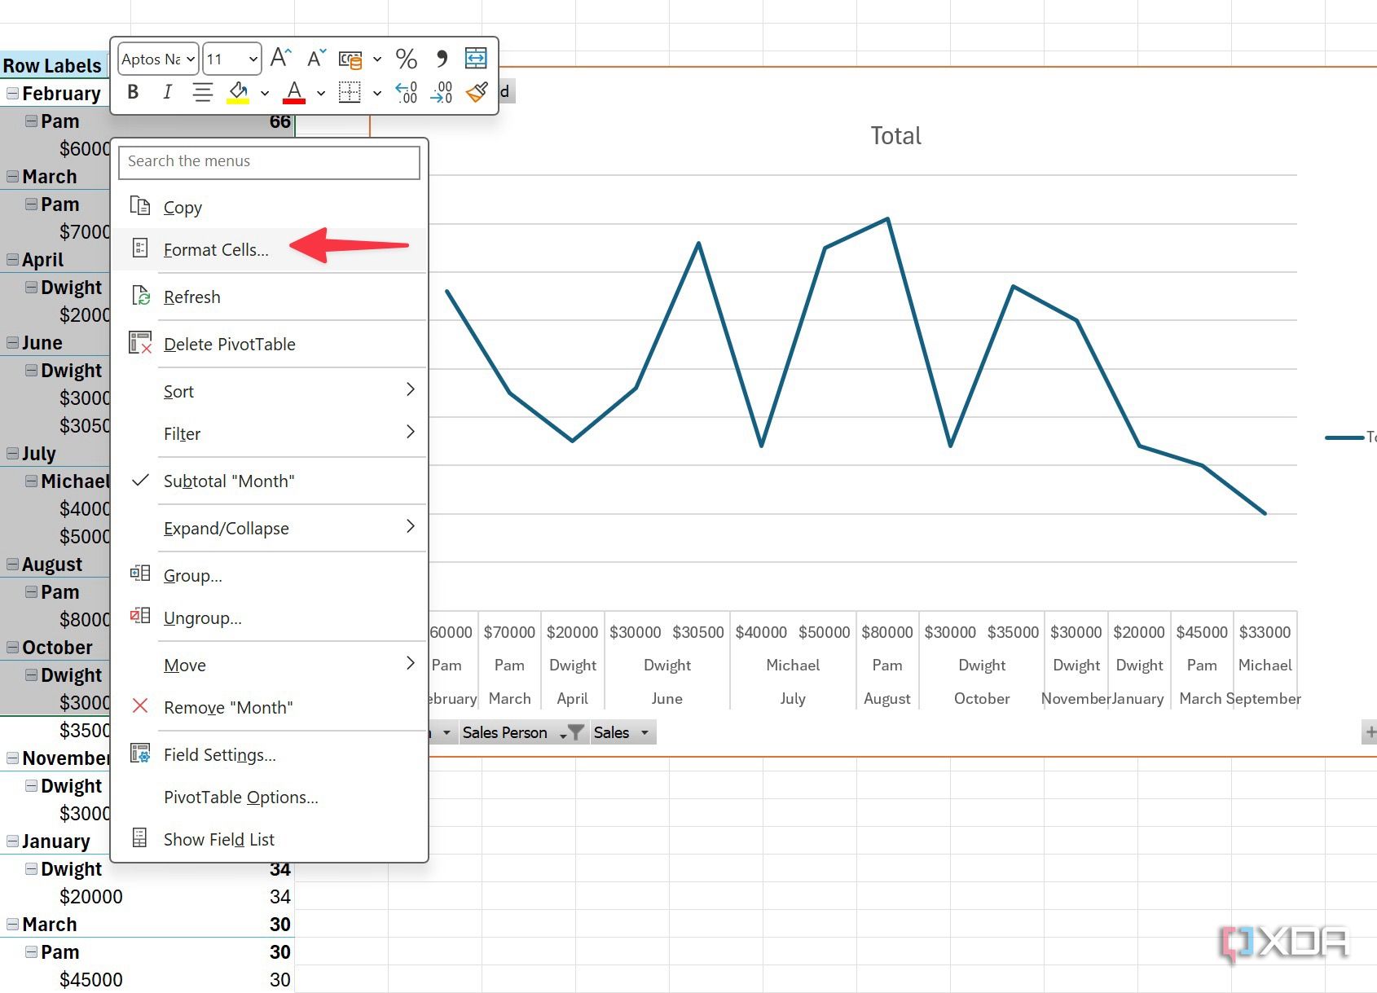Click Show Field List
1377x993 pixels.
coord(218,839)
